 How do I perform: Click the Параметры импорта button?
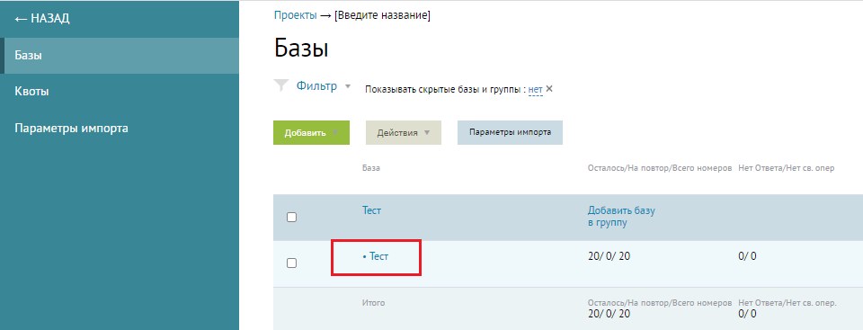(x=510, y=133)
